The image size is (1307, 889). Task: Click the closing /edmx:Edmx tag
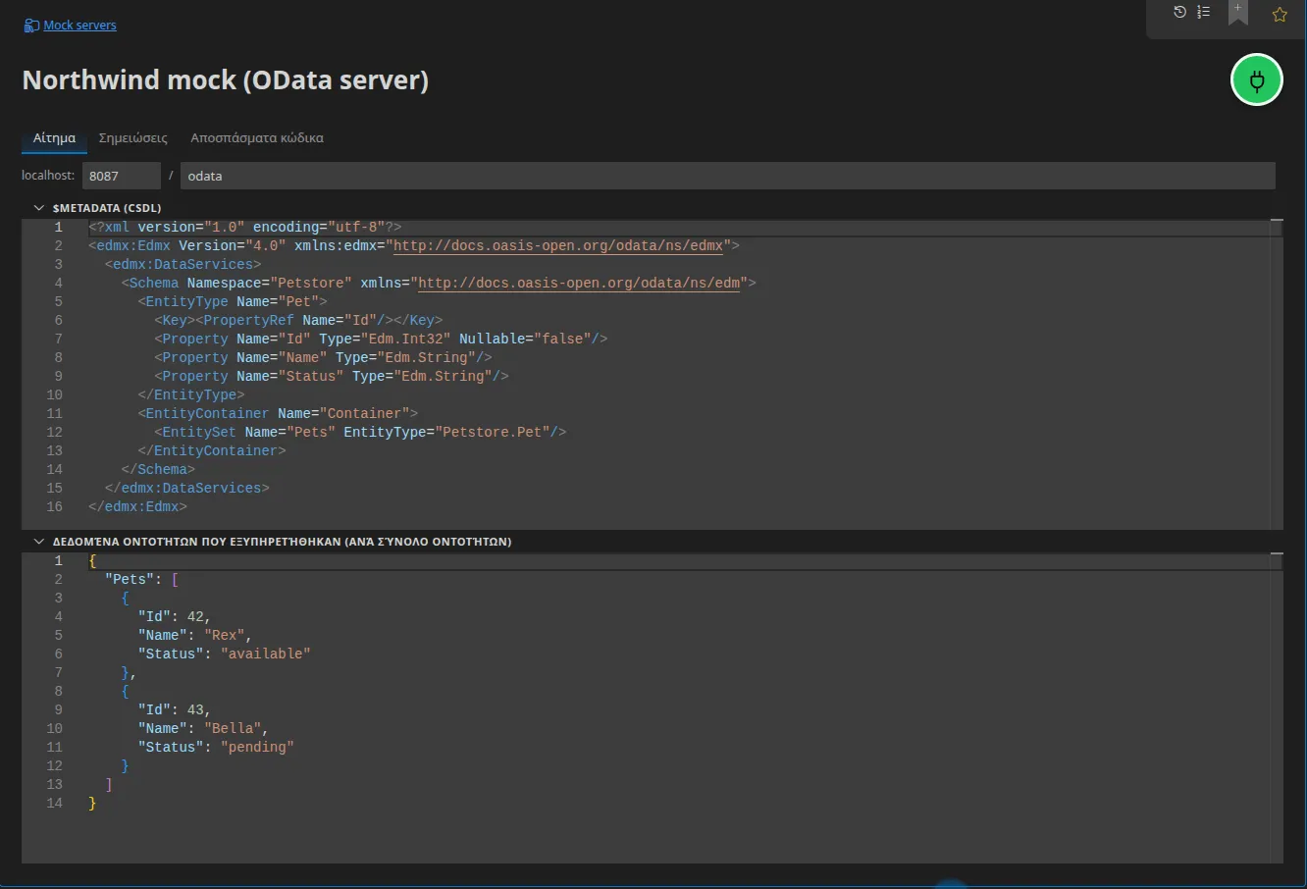pos(137,506)
